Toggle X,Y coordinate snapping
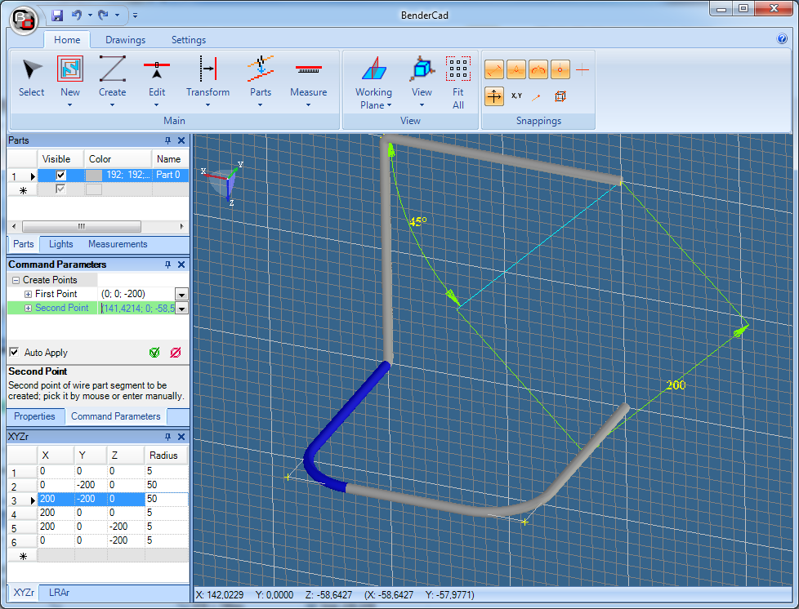 (516, 96)
